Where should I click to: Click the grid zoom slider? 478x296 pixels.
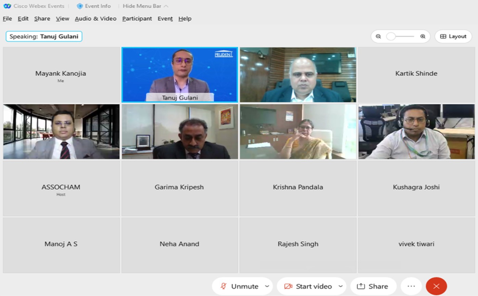[400, 36]
